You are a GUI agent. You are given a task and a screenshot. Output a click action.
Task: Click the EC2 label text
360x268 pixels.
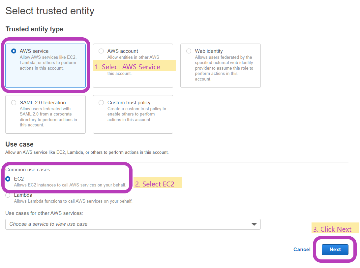[x=19, y=179]
